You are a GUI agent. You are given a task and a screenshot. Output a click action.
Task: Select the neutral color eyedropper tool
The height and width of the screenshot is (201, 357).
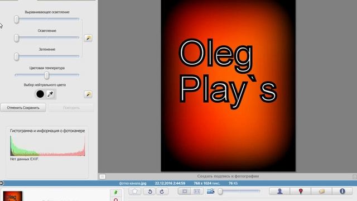50,94
